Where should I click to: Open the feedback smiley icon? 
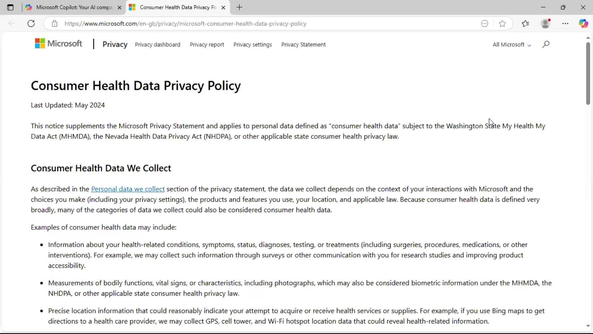click(x=484, y=24)
